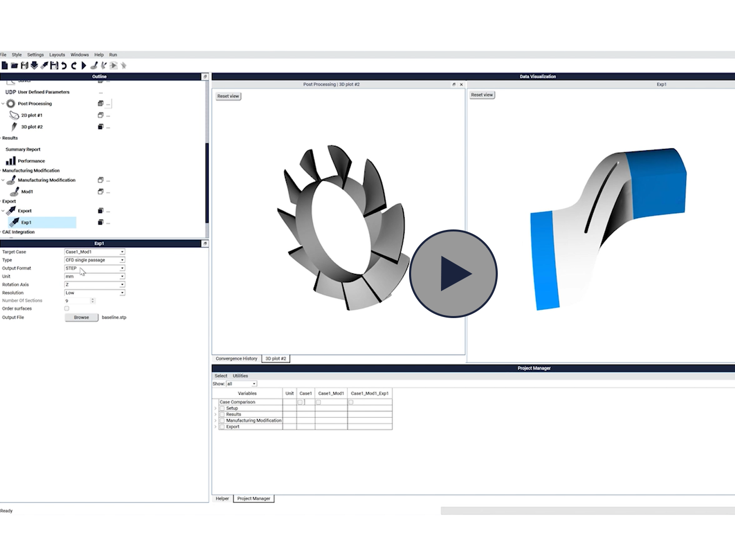The height and width of the screenshot is (547, 735).
Task: Open the Resolution dropdown
Action: 94,293
